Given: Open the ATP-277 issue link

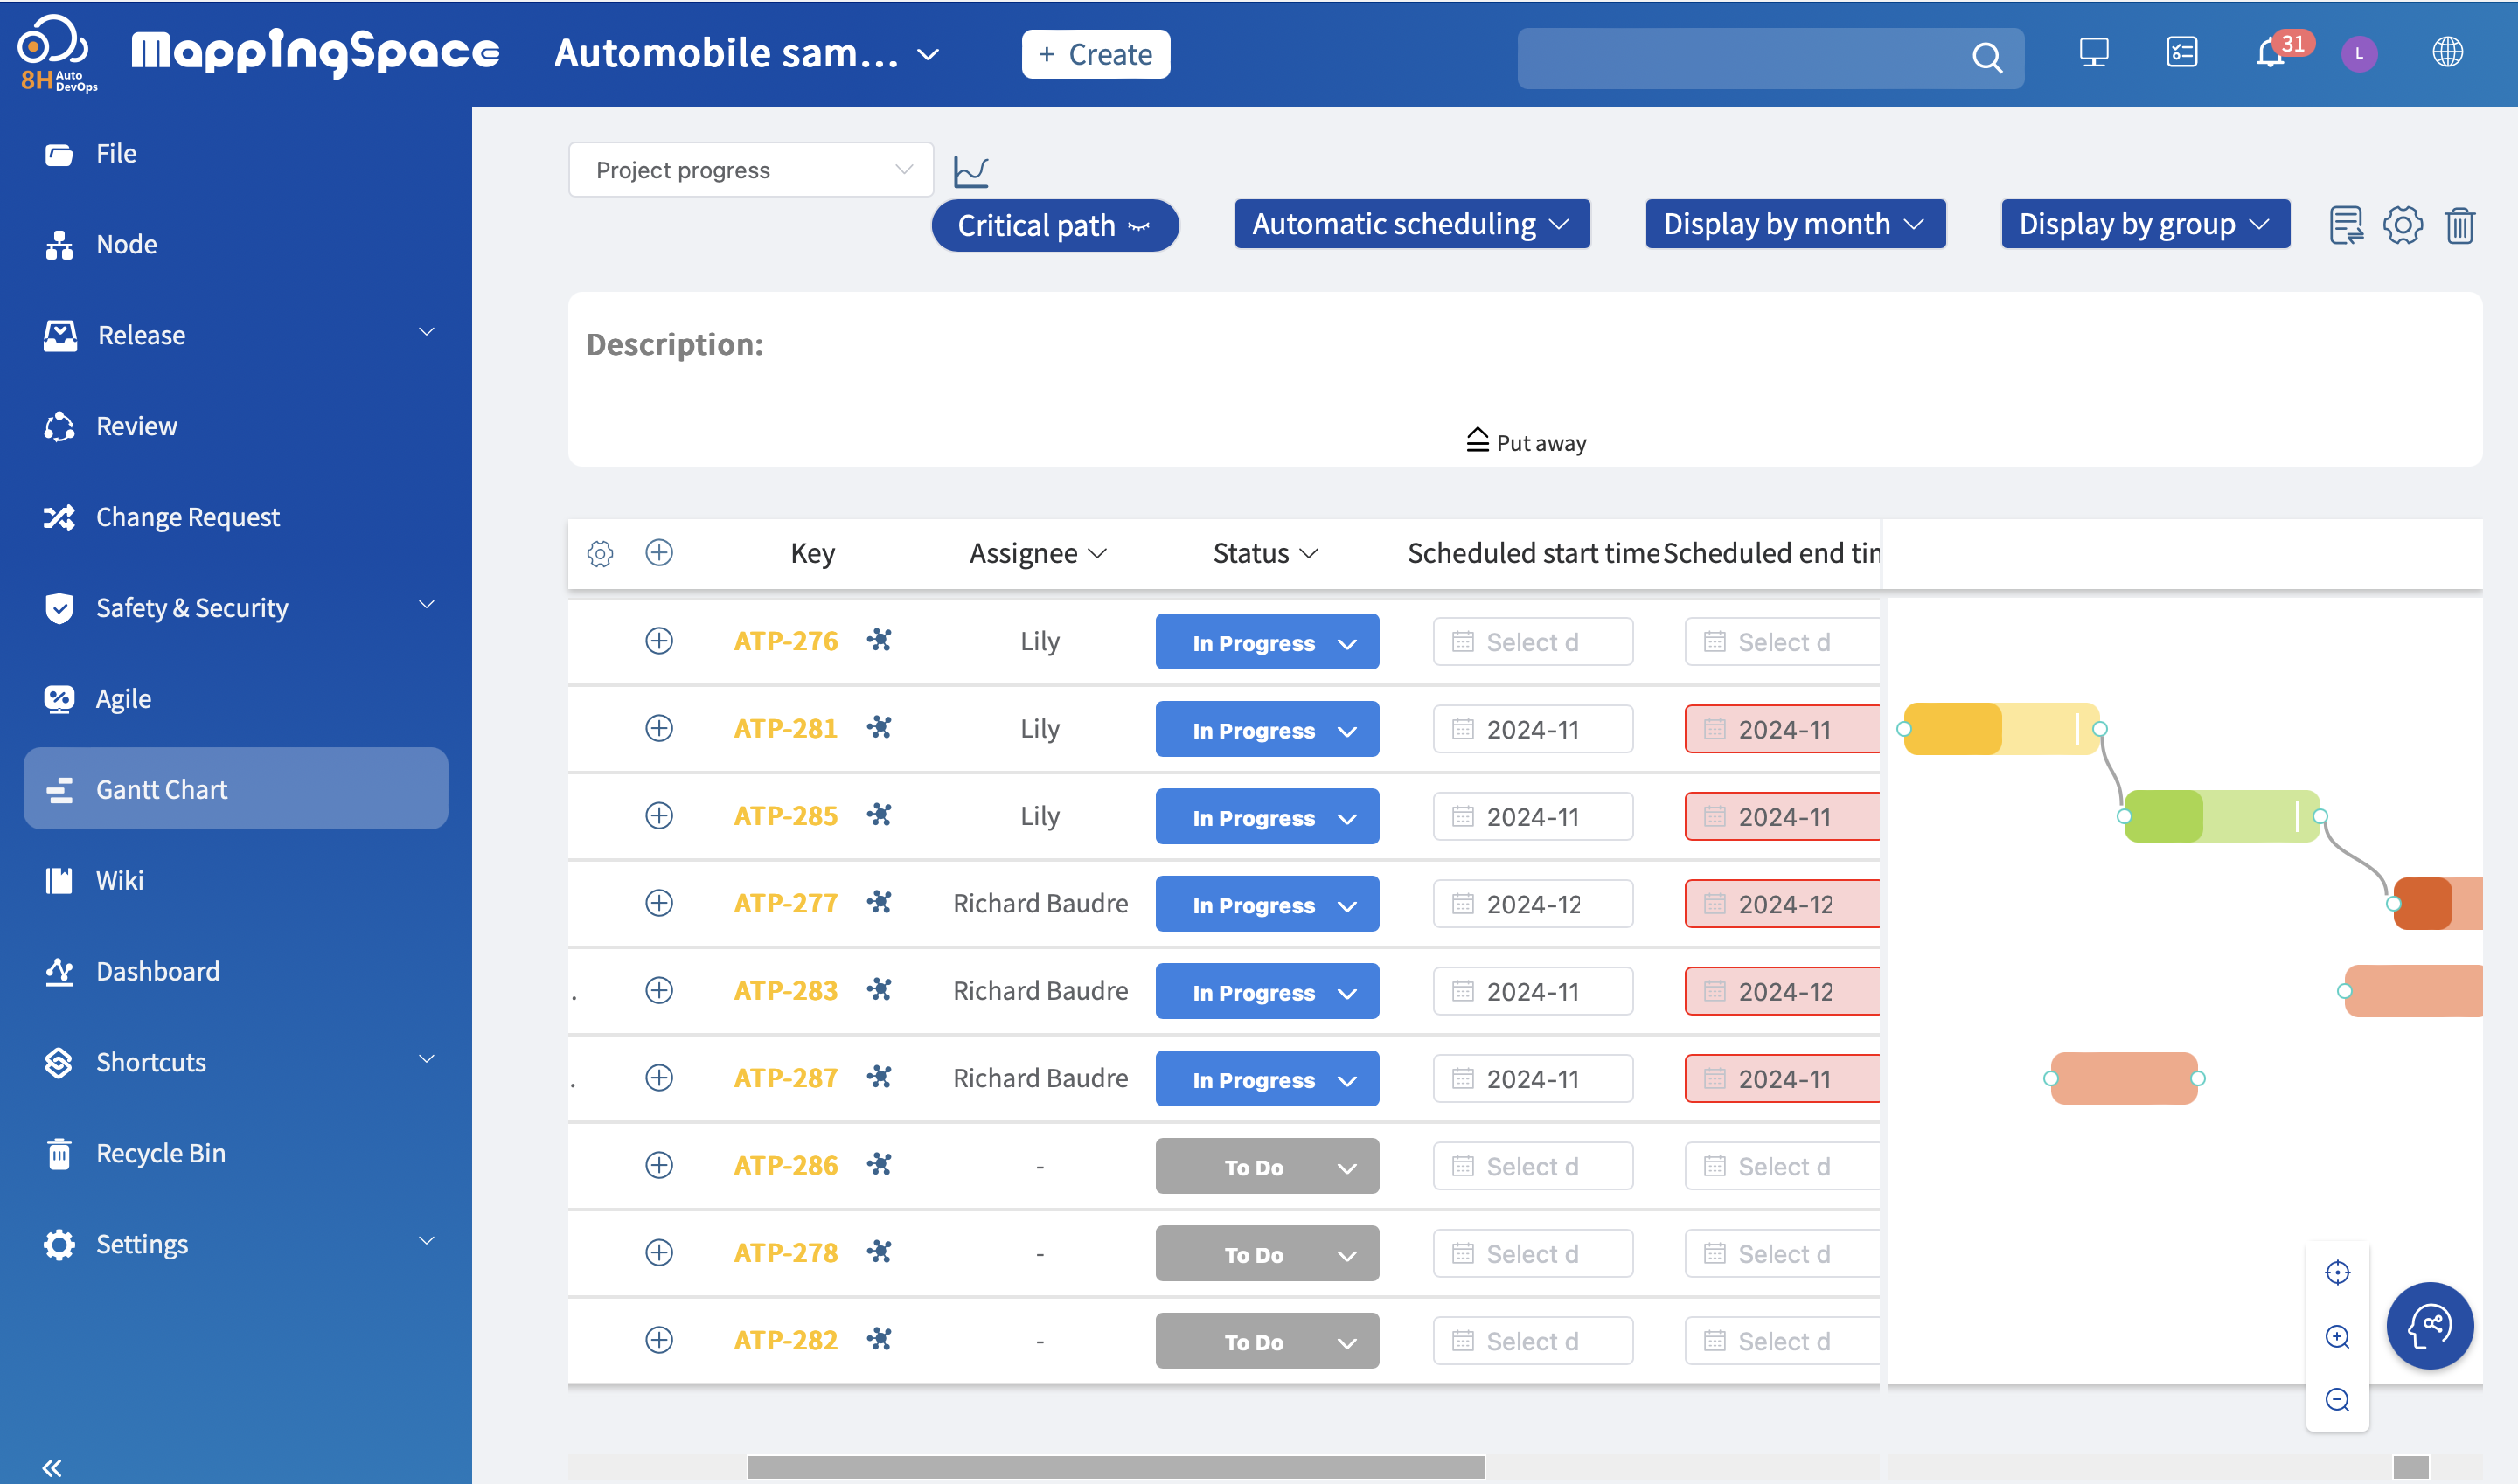Looking at the screenshot, I should (x=785, y=903).
